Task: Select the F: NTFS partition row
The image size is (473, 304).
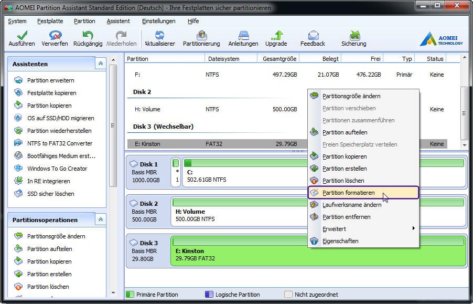Action: coord(287,75)
